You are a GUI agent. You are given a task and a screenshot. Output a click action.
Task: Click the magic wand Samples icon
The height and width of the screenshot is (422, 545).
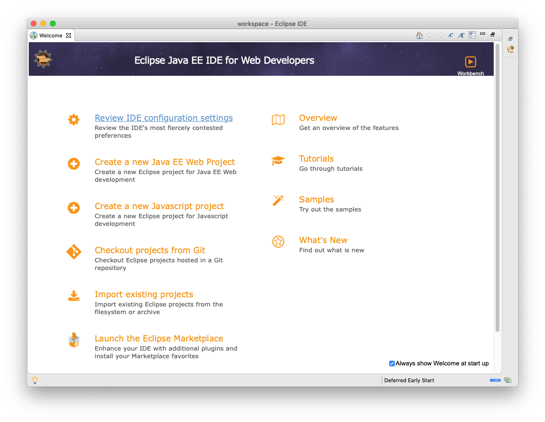(278, 200)
